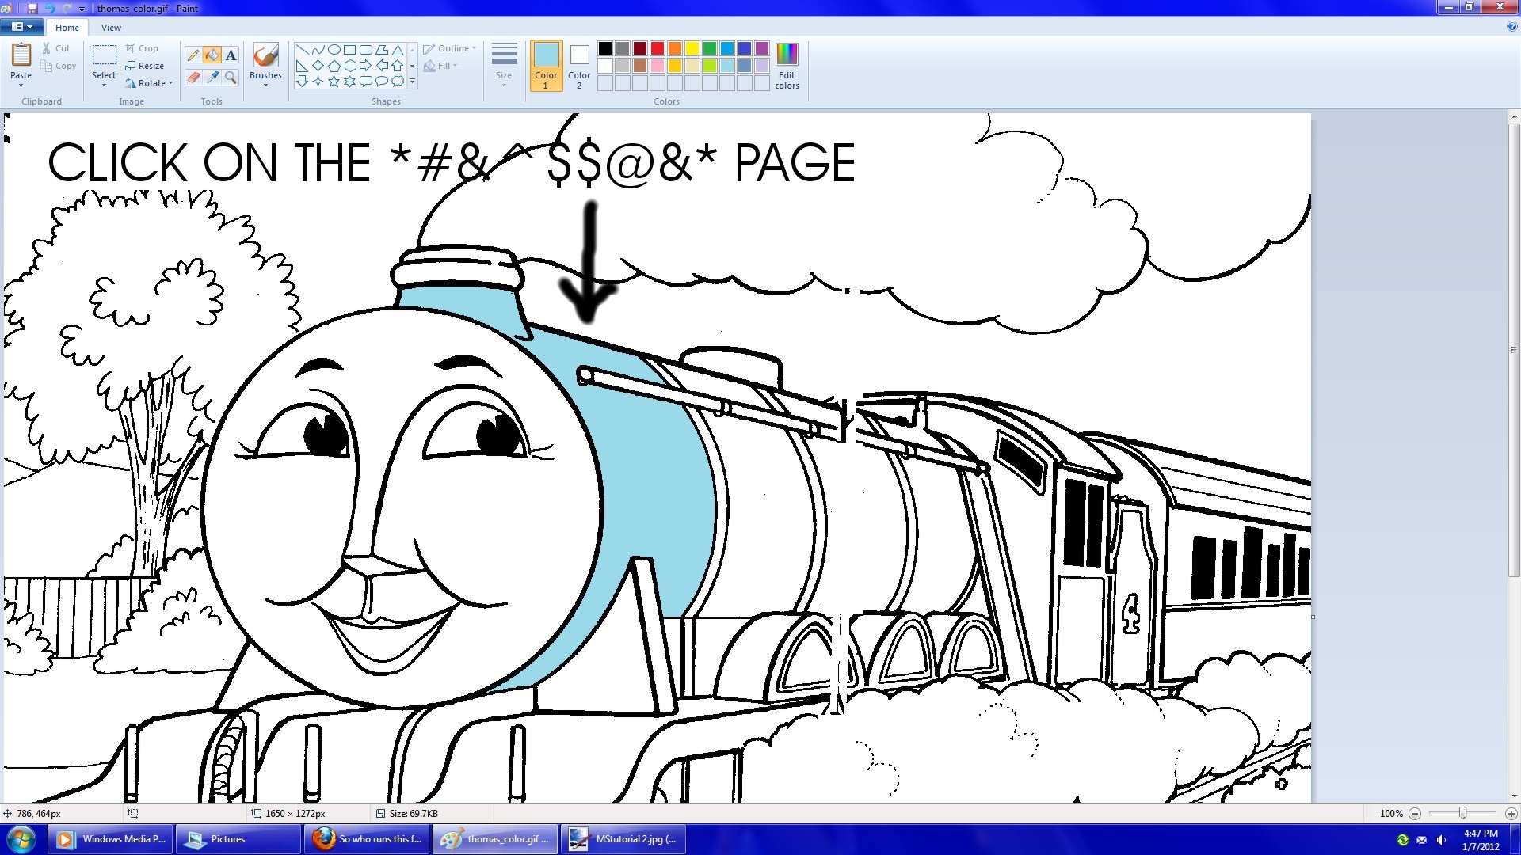Pick the black color swatch

(x=605, y=49)
